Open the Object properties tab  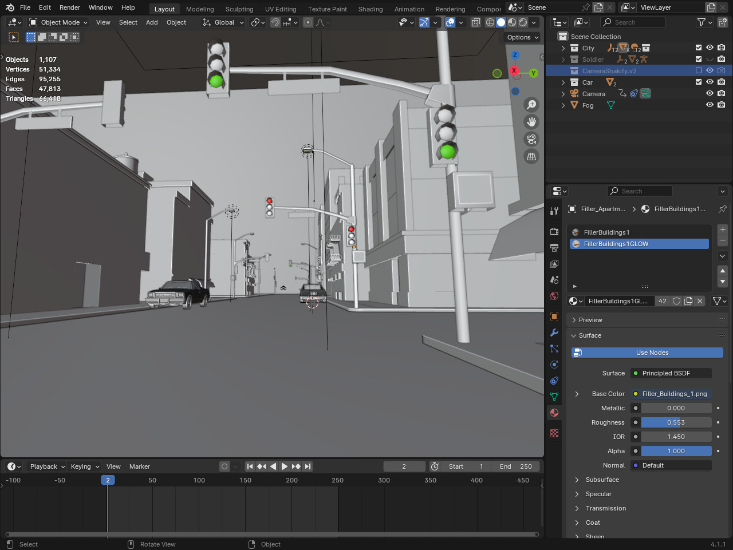554,316
